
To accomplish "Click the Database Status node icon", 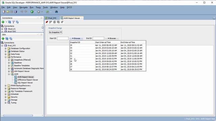I will click(x=9, y=51).
